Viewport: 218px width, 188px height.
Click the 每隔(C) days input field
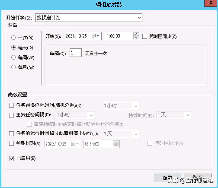[76, 53]
